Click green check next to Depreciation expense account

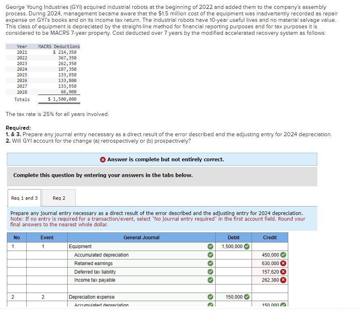(x=210, y=297)
